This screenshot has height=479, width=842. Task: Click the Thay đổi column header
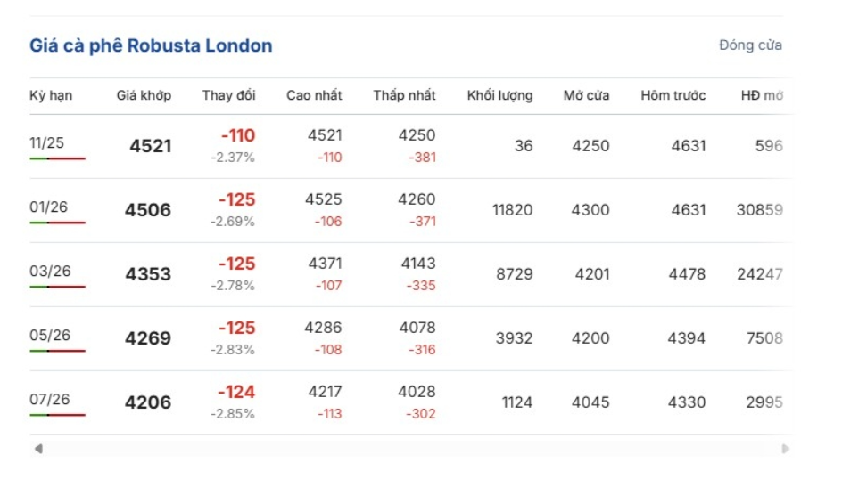228,95
